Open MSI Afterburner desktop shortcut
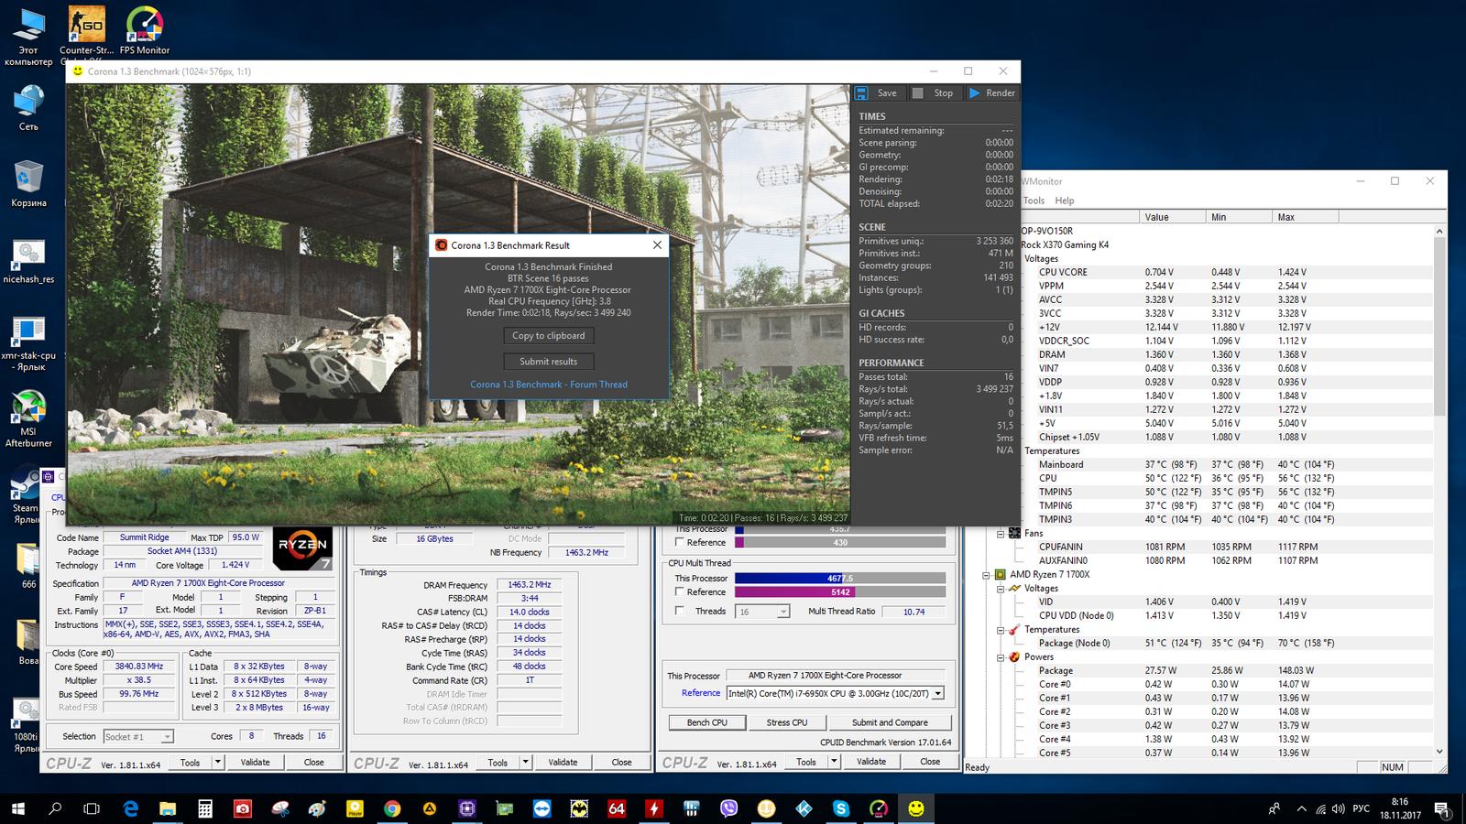 pos(28,408)
